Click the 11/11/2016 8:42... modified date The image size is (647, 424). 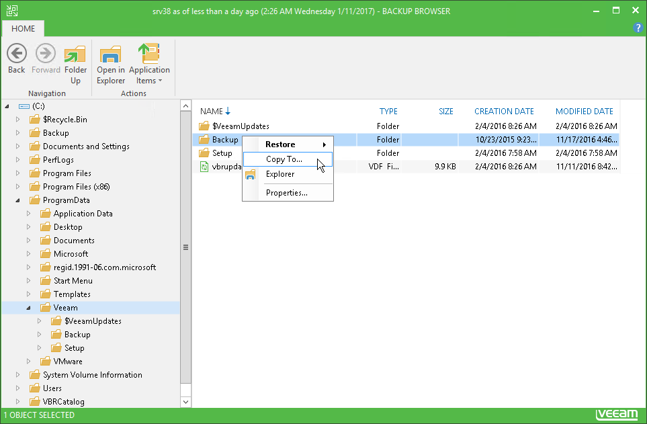point(587,167)
